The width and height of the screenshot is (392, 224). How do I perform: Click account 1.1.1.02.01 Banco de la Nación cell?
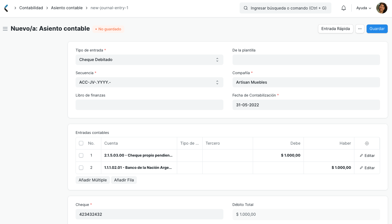[x=139, y=168]
